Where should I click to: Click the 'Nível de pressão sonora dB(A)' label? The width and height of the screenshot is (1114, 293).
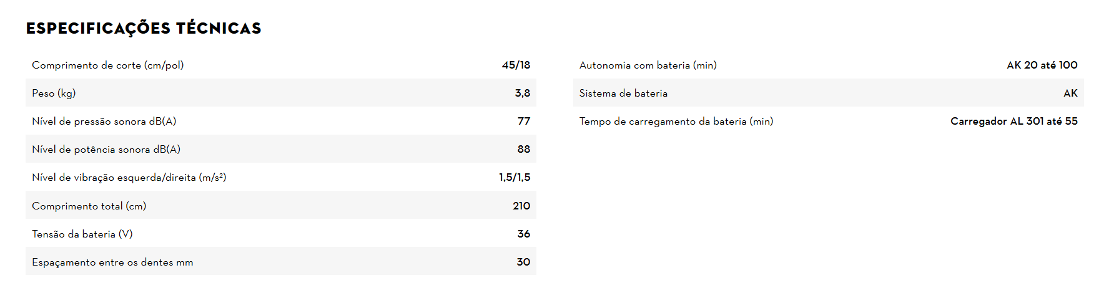(104, 121)
